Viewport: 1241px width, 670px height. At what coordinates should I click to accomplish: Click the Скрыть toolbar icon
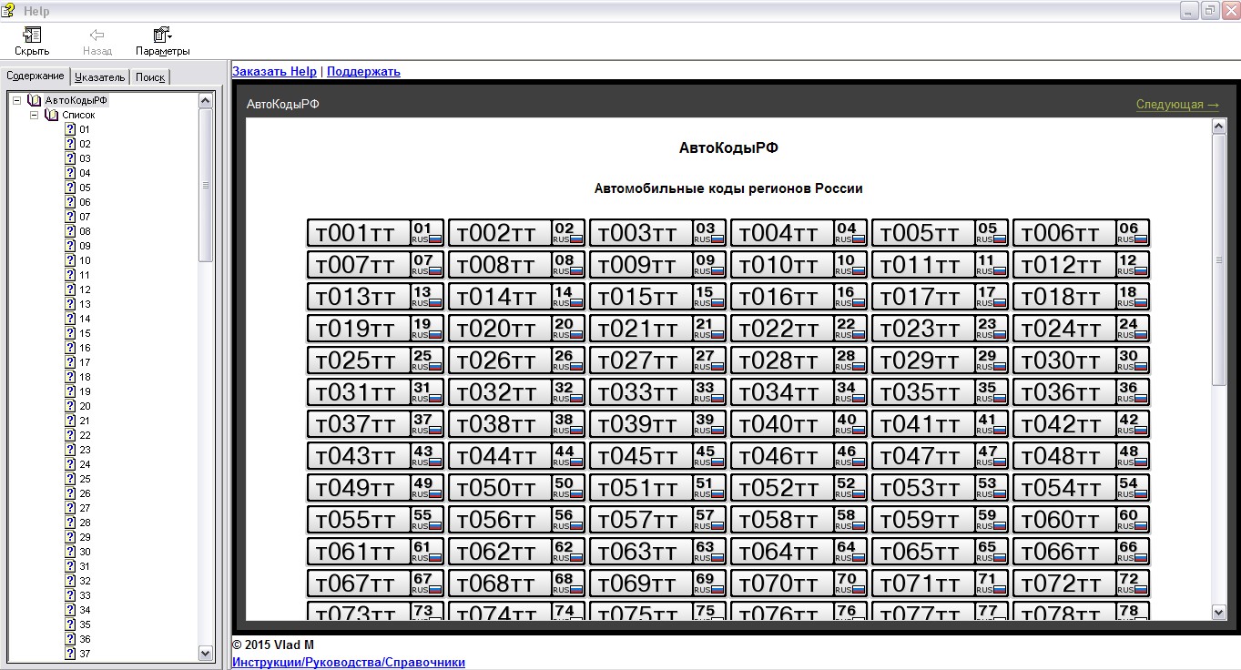pyautogui.click(x=32, y=35)
